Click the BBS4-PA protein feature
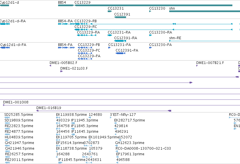 [x=66, y=48]
